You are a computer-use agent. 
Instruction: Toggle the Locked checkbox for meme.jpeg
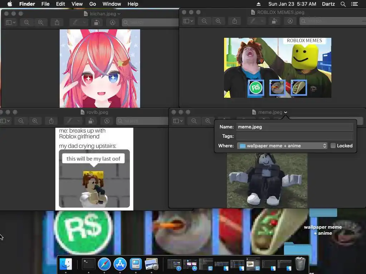333,146
